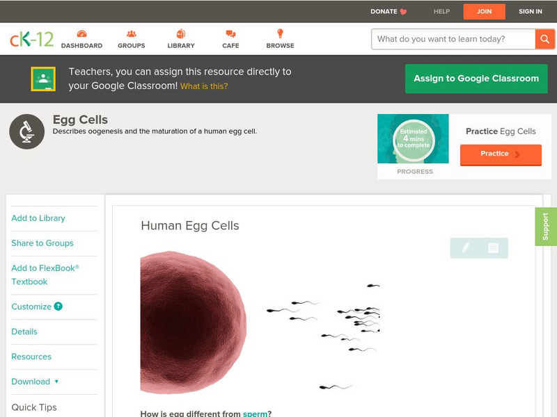Open the Dashboard icon
The height and width of the screenshot is (417, 557).
(x=81, y=34)
